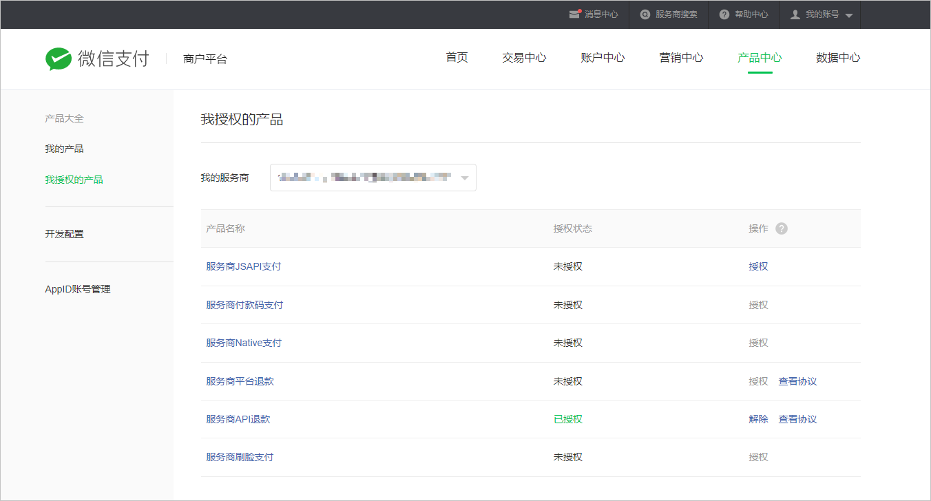Screen dimensions: 931x501
Task: Click 授权 for 服务商JSAPI支付
Action: (x=758, y=266)
